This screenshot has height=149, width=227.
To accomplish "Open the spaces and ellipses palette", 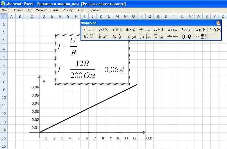I will pos(103,30).
